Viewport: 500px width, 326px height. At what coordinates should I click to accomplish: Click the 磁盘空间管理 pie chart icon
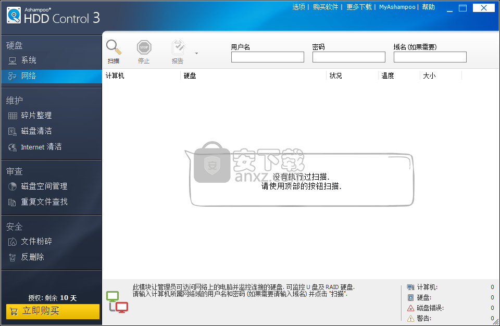[x=12, y=186]
